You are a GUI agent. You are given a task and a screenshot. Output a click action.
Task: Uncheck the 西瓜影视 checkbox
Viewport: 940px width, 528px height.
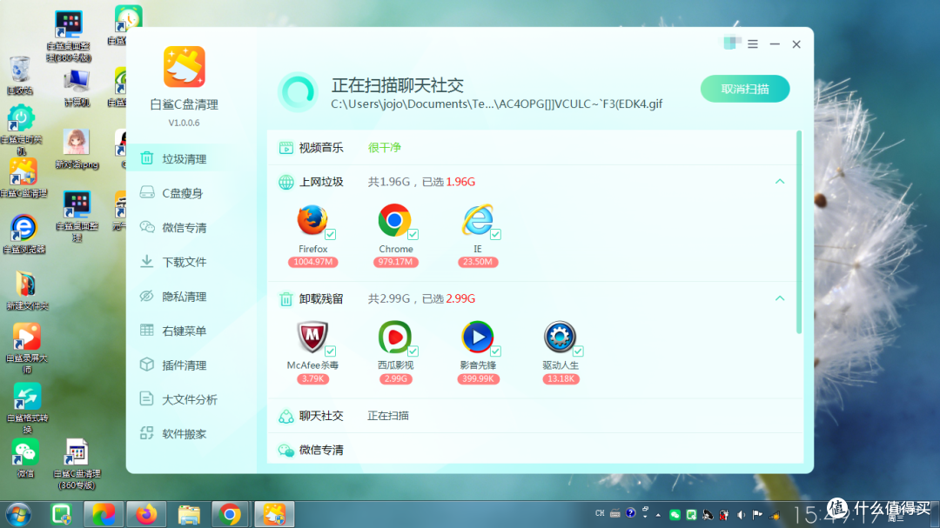click(413, 351)
